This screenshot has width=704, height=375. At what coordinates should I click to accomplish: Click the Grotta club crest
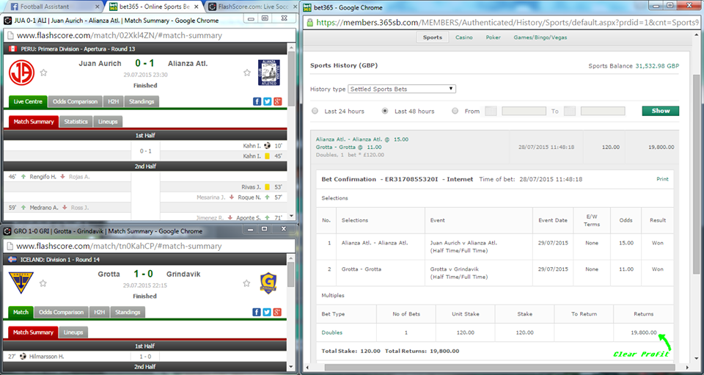coord(21,283)
